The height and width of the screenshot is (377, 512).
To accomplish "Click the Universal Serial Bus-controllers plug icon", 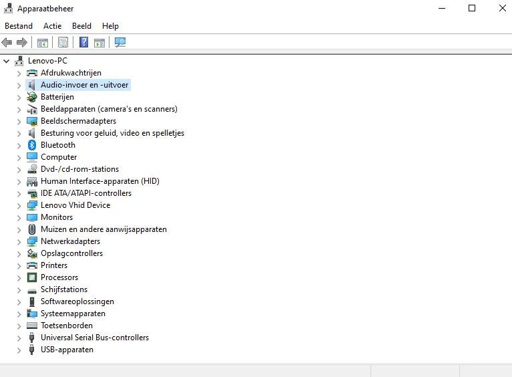I will (31, 338).
